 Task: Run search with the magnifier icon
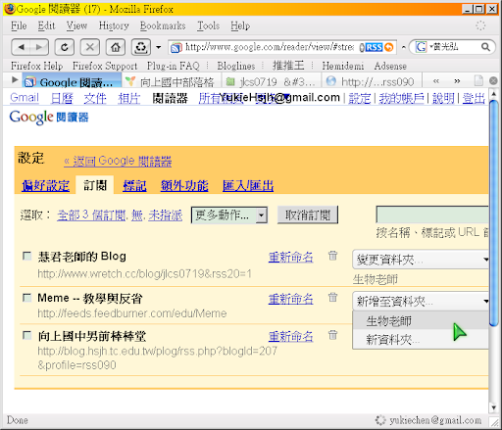click(485, 47)
